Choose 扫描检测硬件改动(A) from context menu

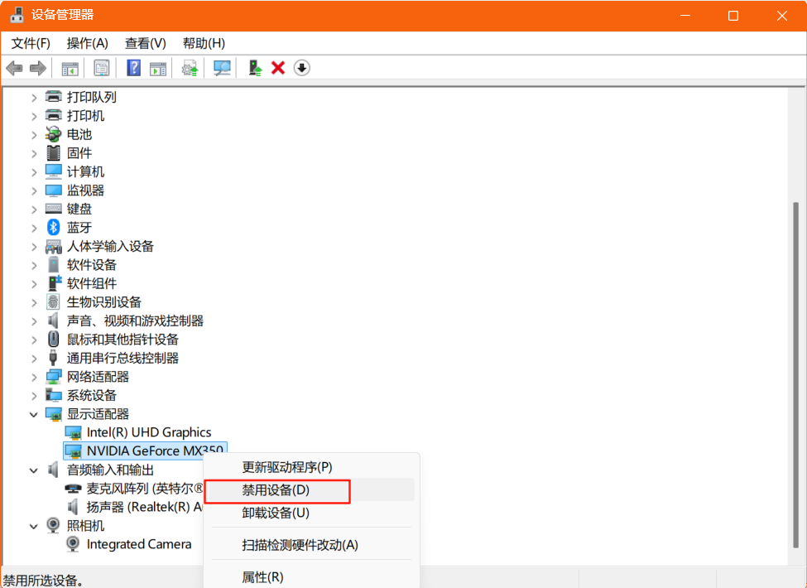tap(312, 545)
